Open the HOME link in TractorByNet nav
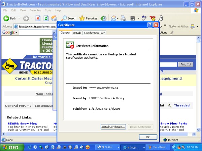This screenshot has width=202, height=151. 23,72
